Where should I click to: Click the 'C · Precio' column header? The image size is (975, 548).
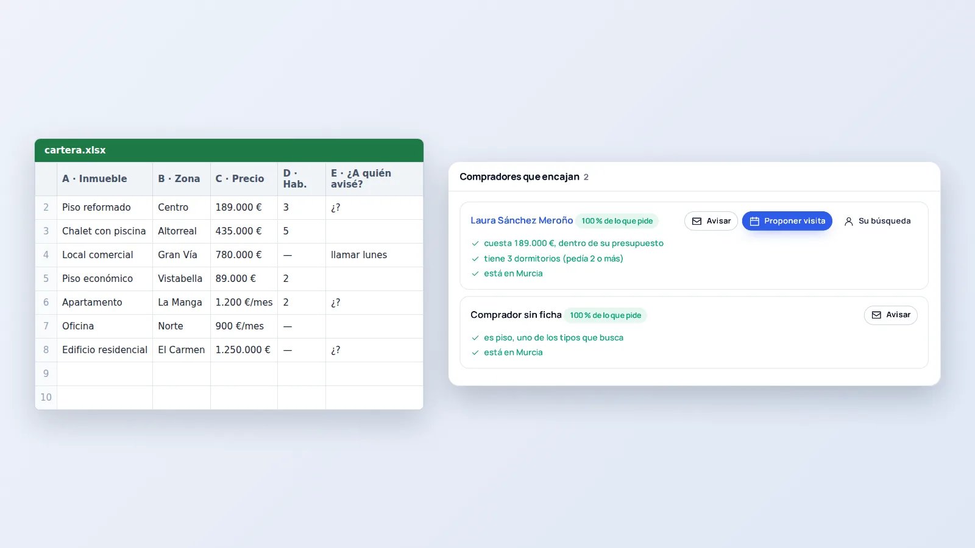244,179
